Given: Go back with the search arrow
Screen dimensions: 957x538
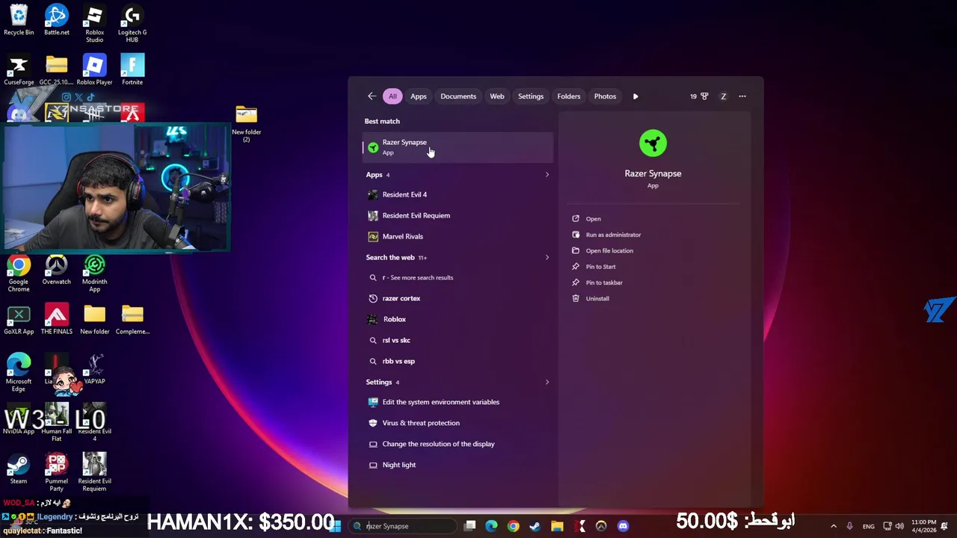Looking at the screenshot, I should pos(372,96).
